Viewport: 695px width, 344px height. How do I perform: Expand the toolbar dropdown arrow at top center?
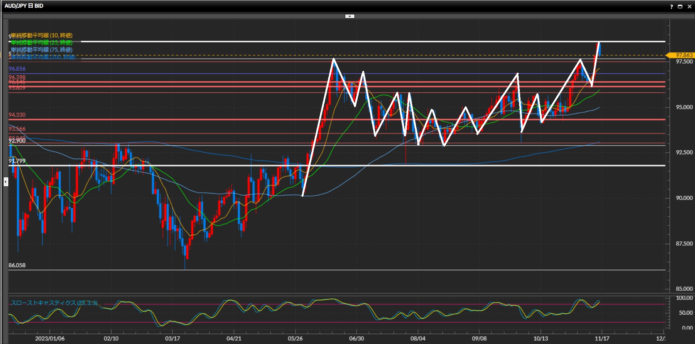(x=349, y=16)
